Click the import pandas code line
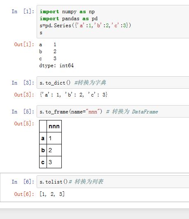Image resolution: width=189 pixels, height=219 pixels. point(69,19)
